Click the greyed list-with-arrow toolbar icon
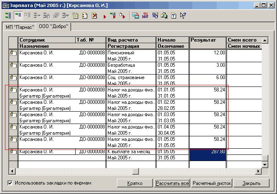 37,16
